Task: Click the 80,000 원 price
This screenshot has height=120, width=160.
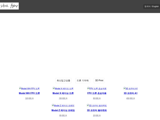Action: (x=97, y=98)
